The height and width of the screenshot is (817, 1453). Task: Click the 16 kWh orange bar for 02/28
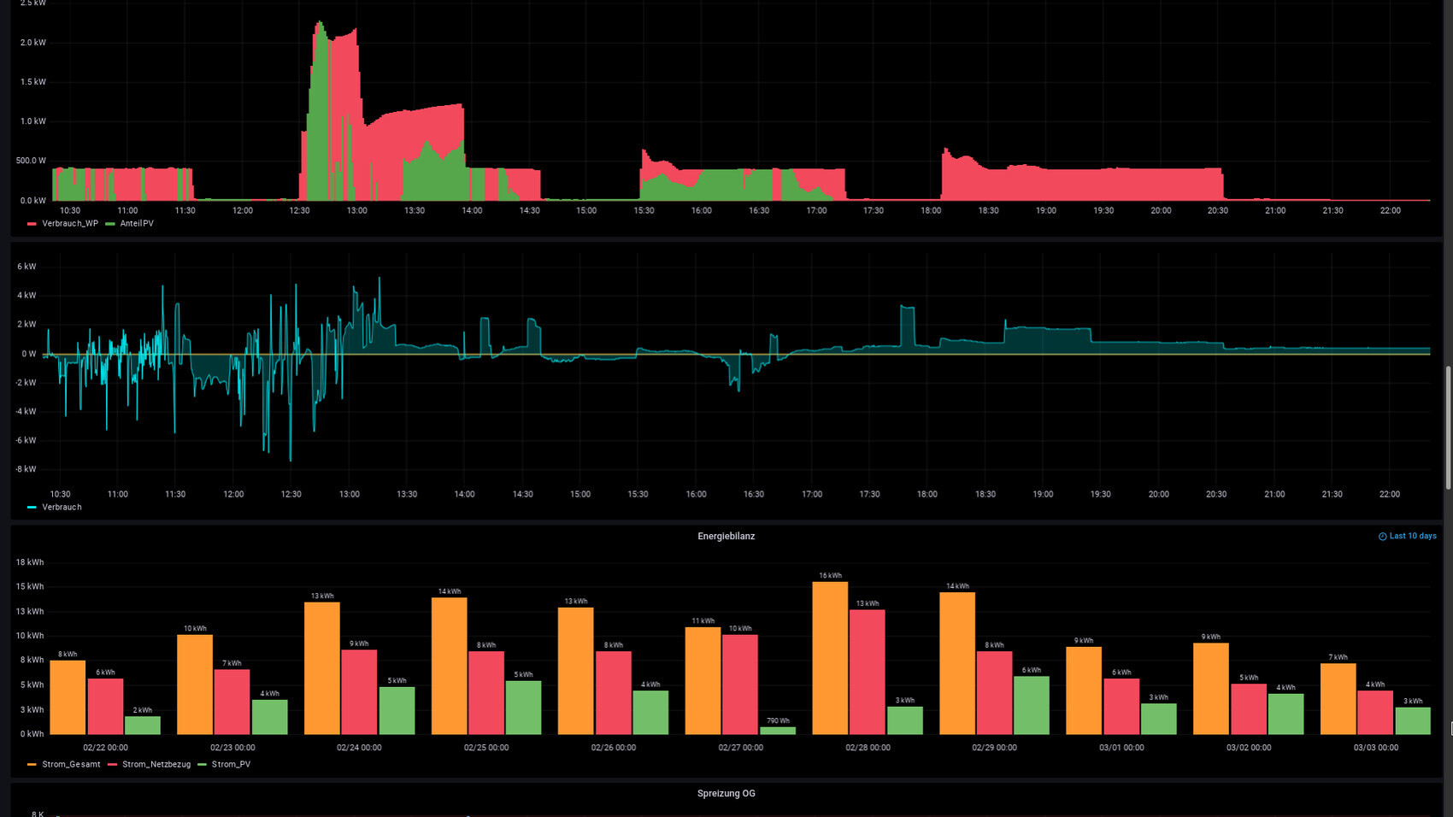(829, 658)
